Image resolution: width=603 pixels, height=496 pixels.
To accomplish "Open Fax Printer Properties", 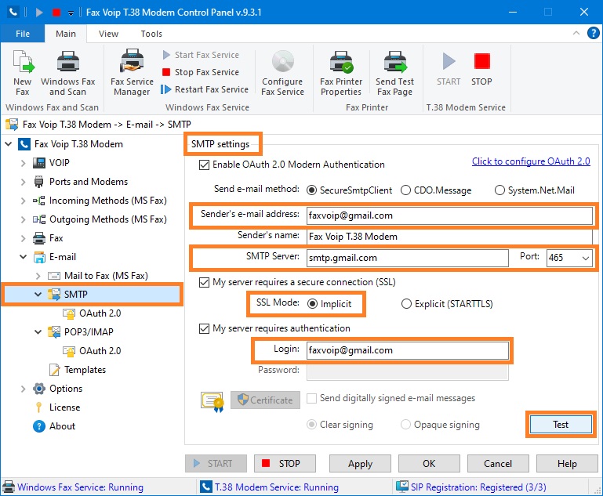I will [341, 73].
